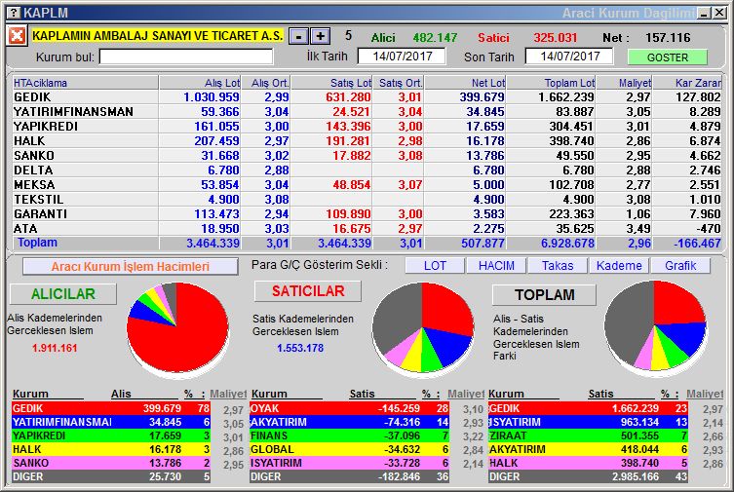This screenshot has height=492, width=734.
Task: Click the company name KAPLAMIN AMBALAJ label
Action: [157, 35]
